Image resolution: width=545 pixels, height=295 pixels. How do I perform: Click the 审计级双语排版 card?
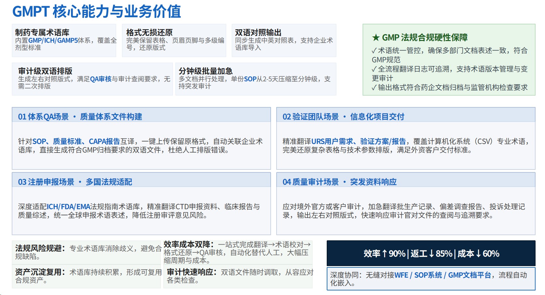click(93, 79)
